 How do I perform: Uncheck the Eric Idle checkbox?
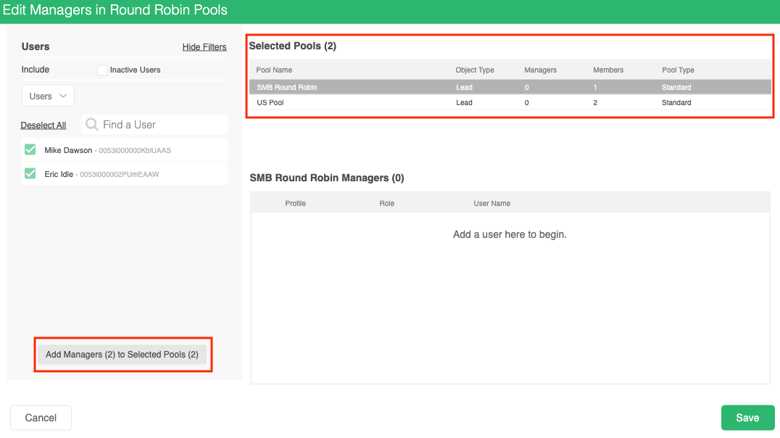point(30,174)
